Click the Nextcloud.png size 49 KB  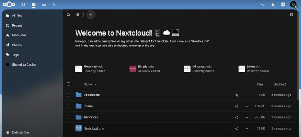pos(261,128)
